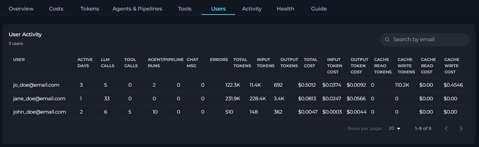This screenshot has width=479, height=147.
Task: Sort by CACHE READ COST header
Action: tap(428, 66)
